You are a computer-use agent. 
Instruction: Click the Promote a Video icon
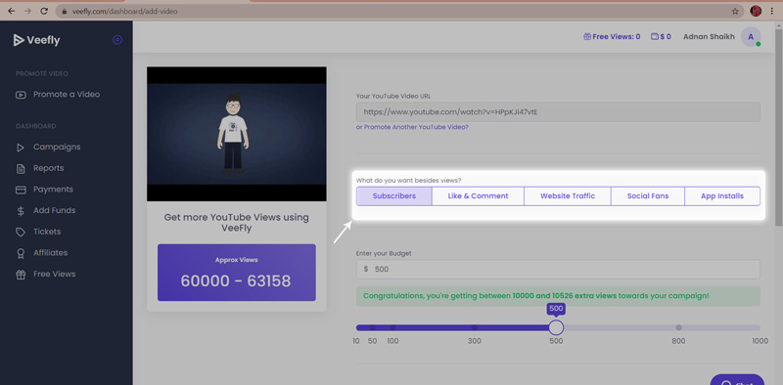[21, 95]
